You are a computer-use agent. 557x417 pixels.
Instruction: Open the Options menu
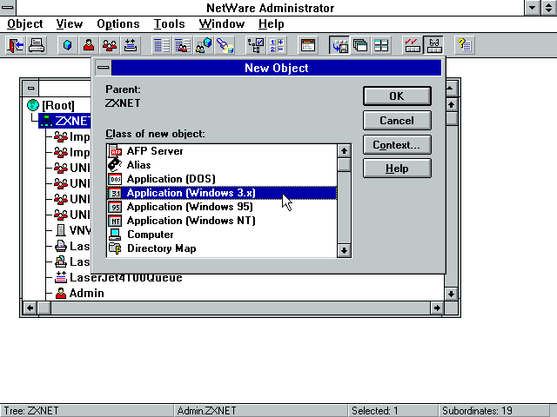pos(118,24)
